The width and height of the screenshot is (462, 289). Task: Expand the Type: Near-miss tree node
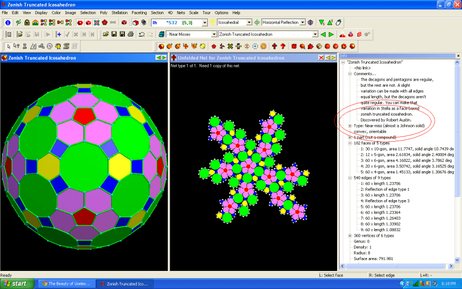(x=350, y=126)
